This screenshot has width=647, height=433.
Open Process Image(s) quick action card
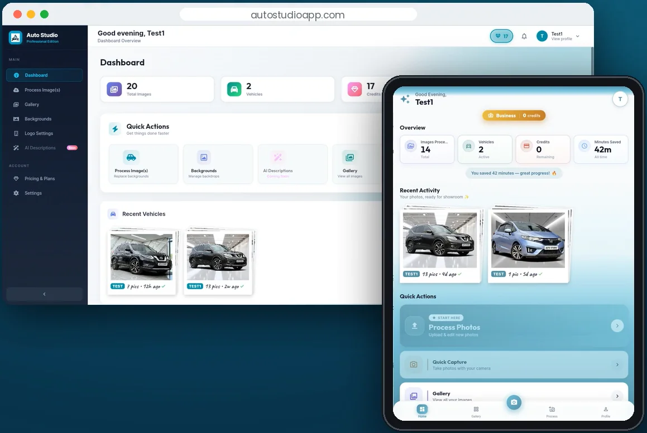pyautogui.click(x=143, y=164)
